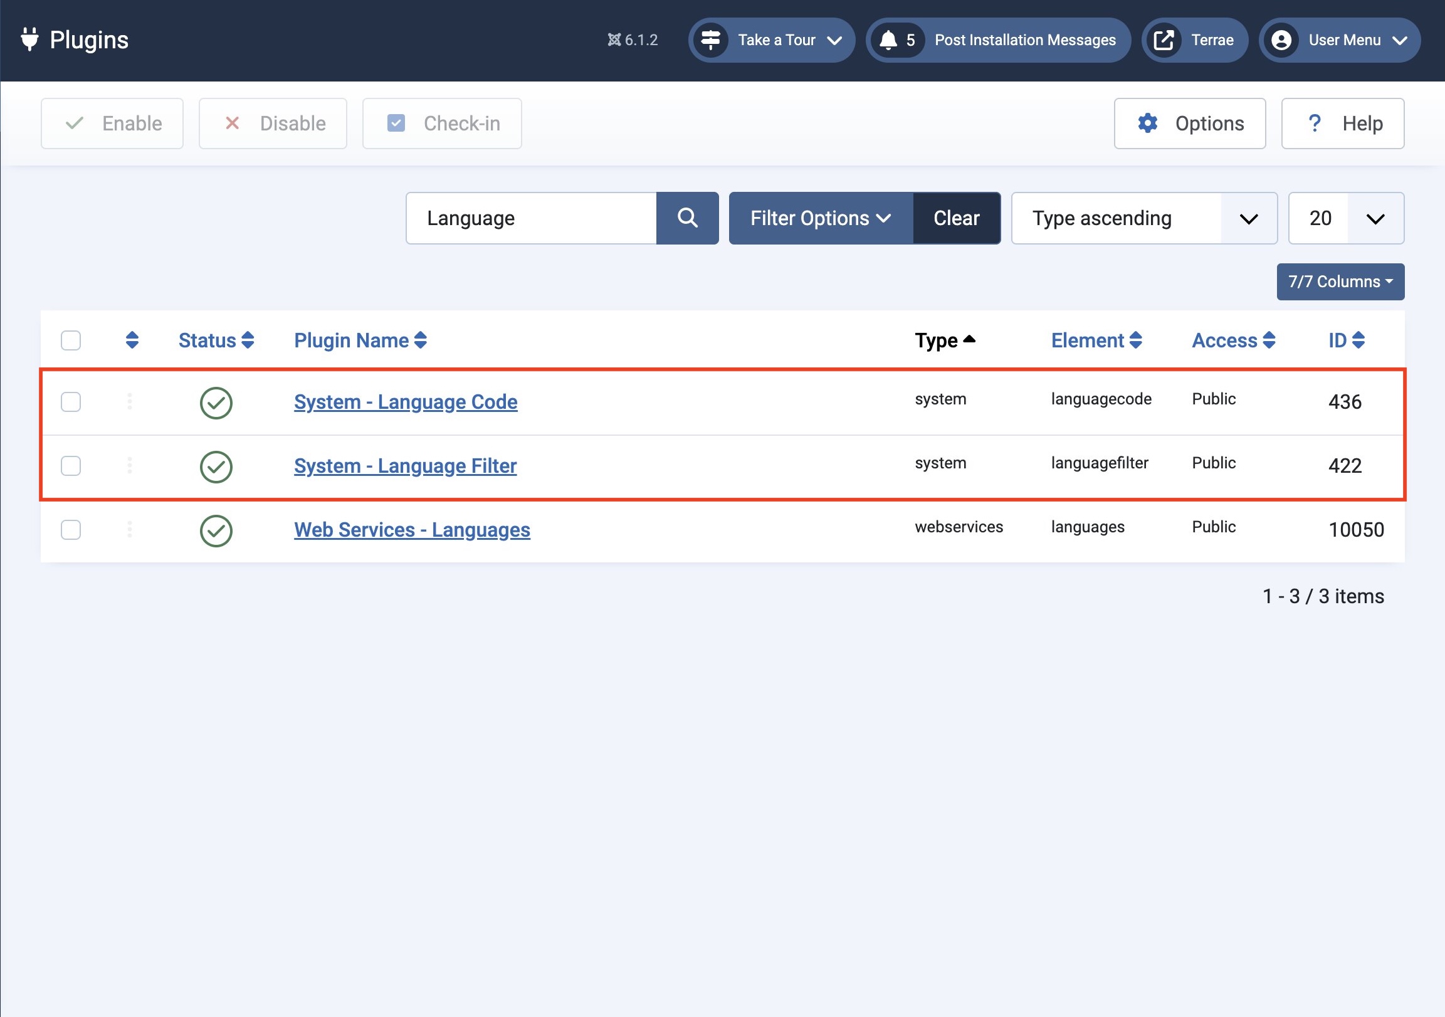Viewport: 1445px width, 1017px height.
Task: Toggle enabled status of System - Language Code
Action: coord(216,403)
